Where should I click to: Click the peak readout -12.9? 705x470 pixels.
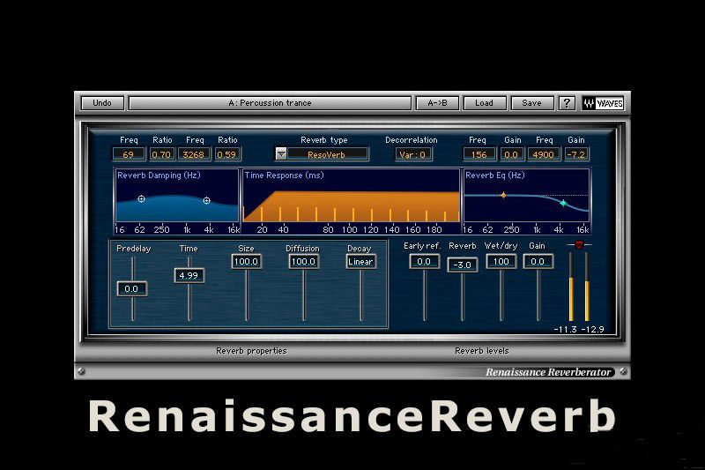[x=592, y=329]
